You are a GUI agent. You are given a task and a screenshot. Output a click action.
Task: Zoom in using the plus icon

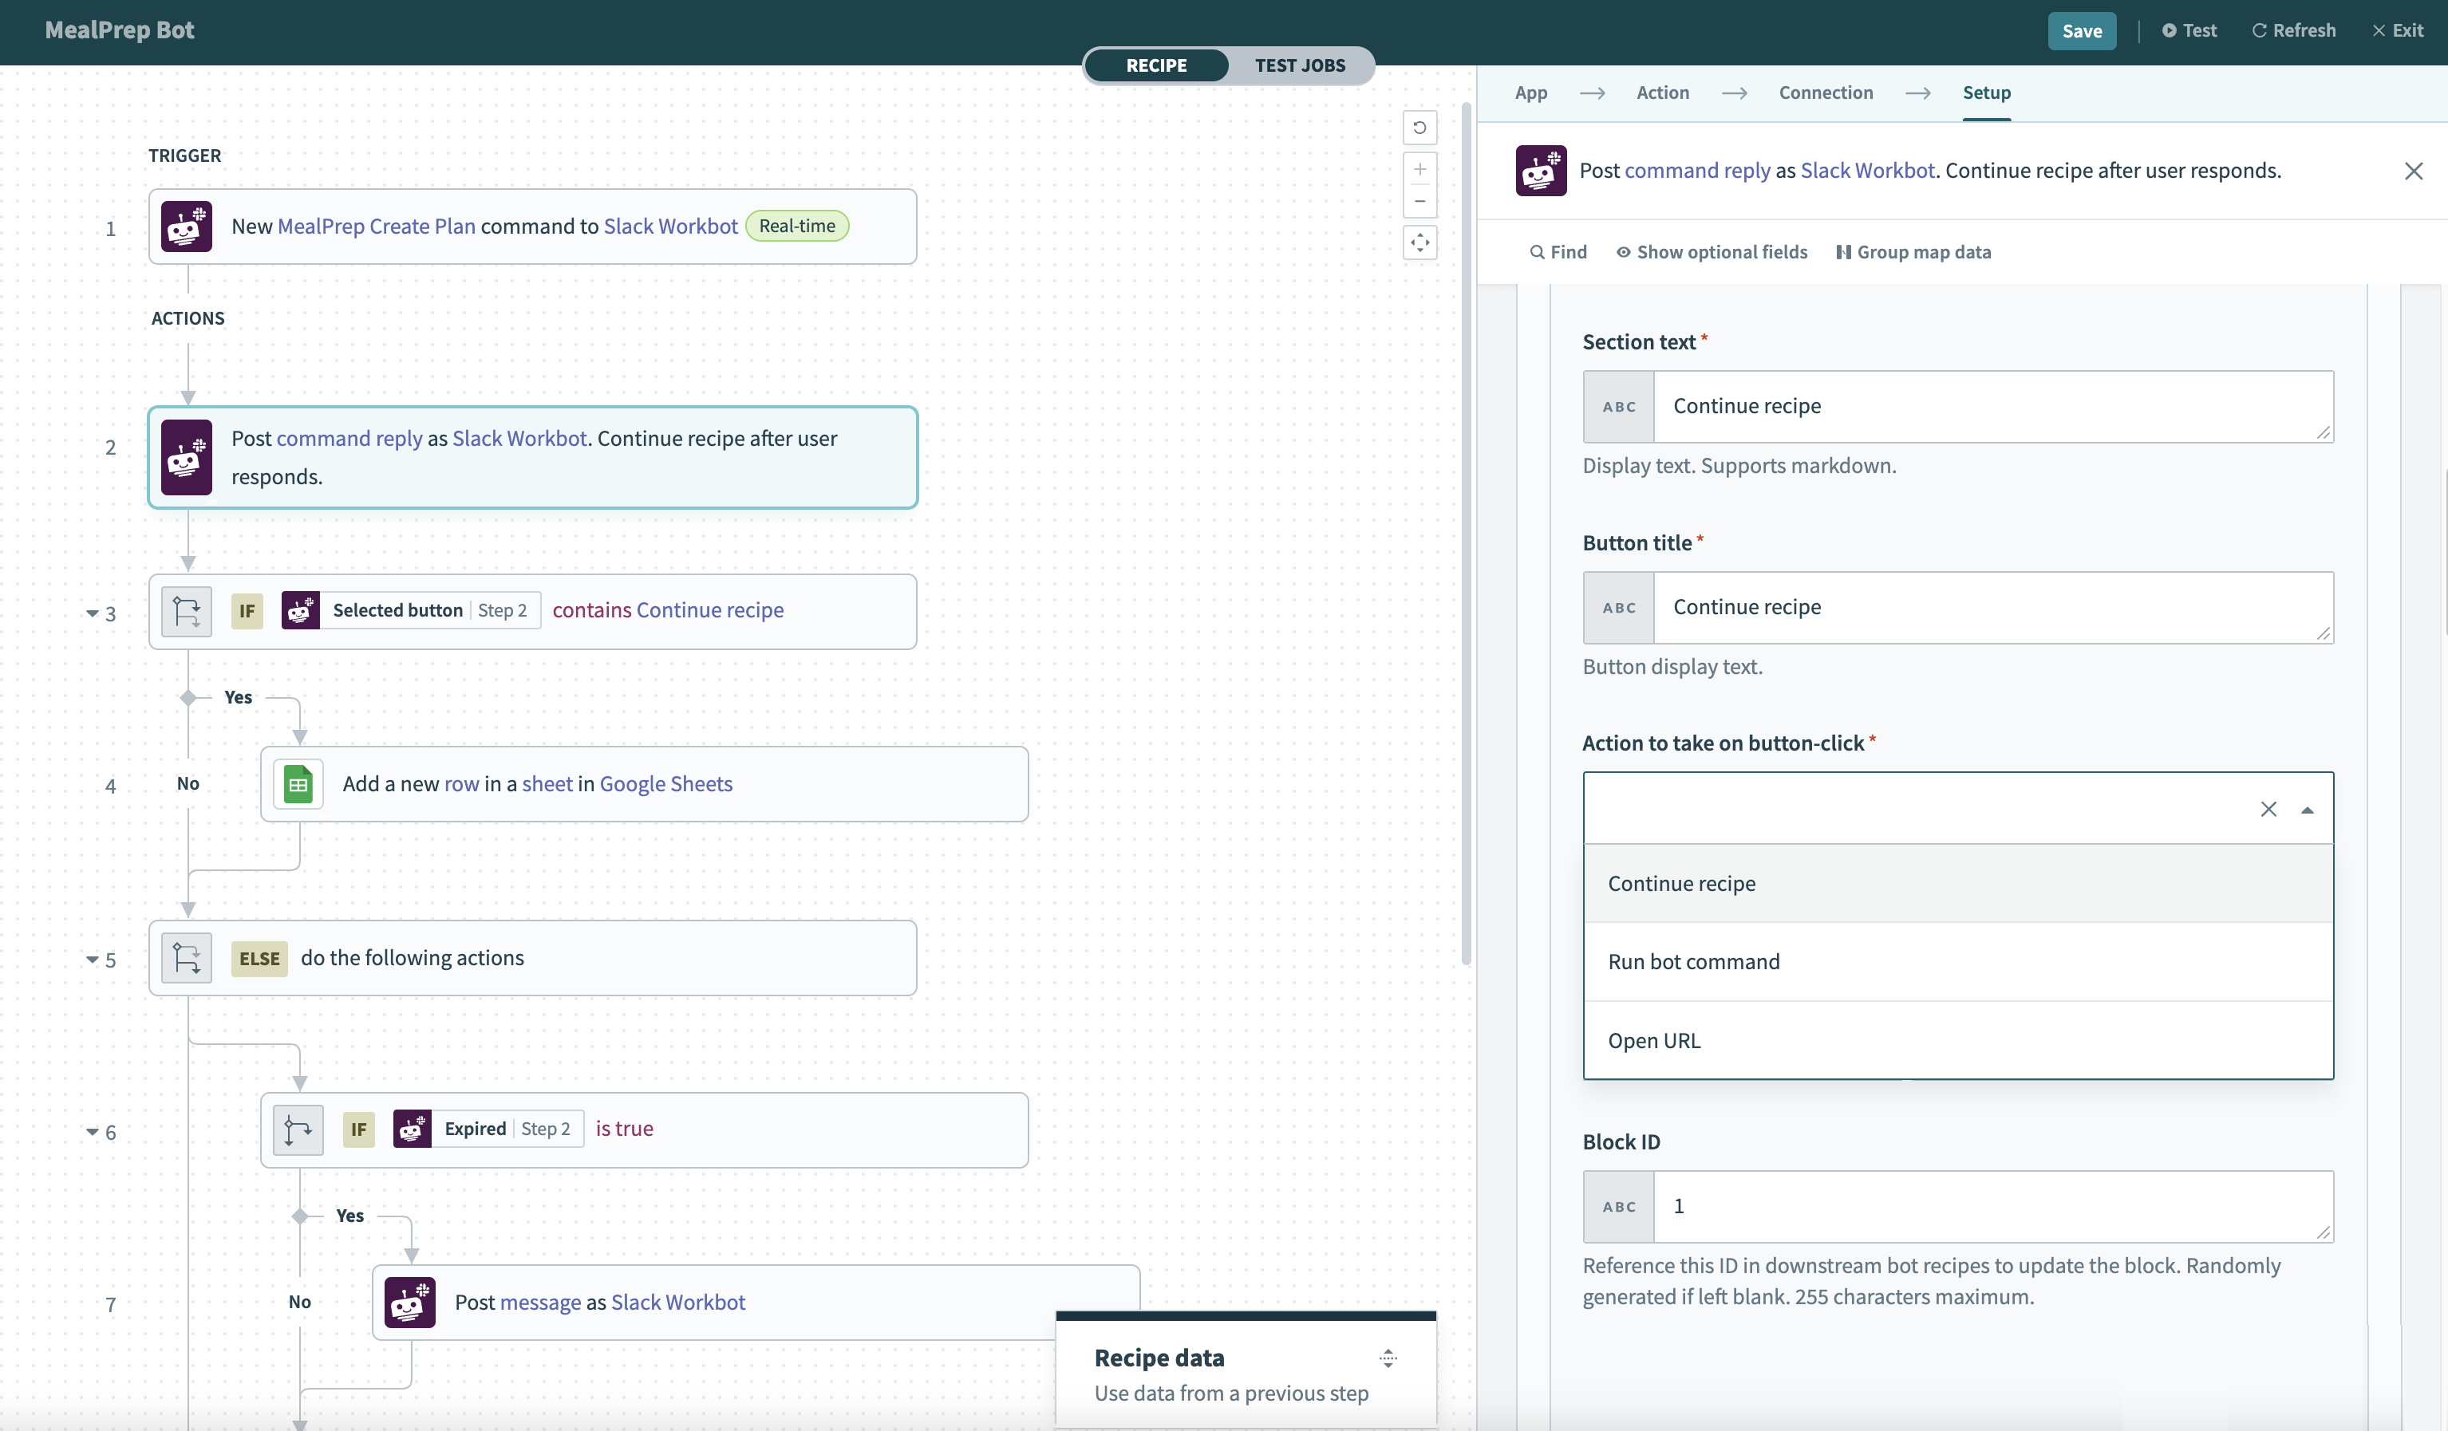[1420, 169]
